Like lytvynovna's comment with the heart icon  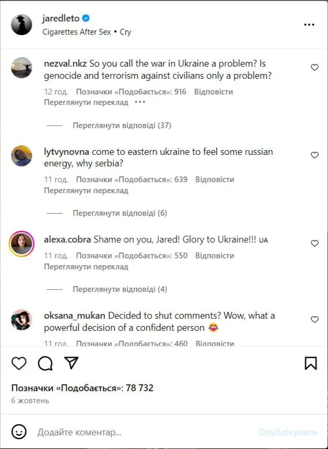pos(314,155)
